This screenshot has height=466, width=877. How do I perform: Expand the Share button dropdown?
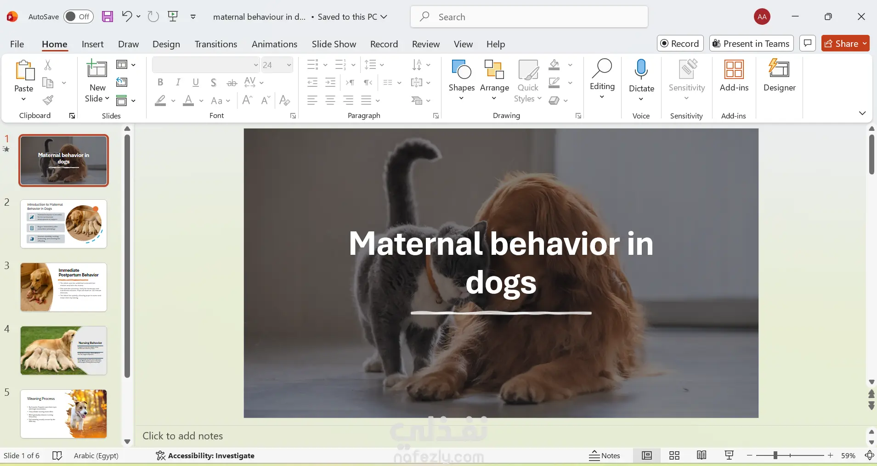click(865, 43)
